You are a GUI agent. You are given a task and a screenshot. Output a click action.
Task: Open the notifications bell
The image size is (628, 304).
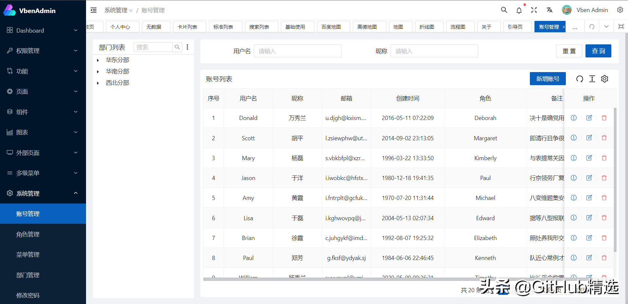(519, 10)
